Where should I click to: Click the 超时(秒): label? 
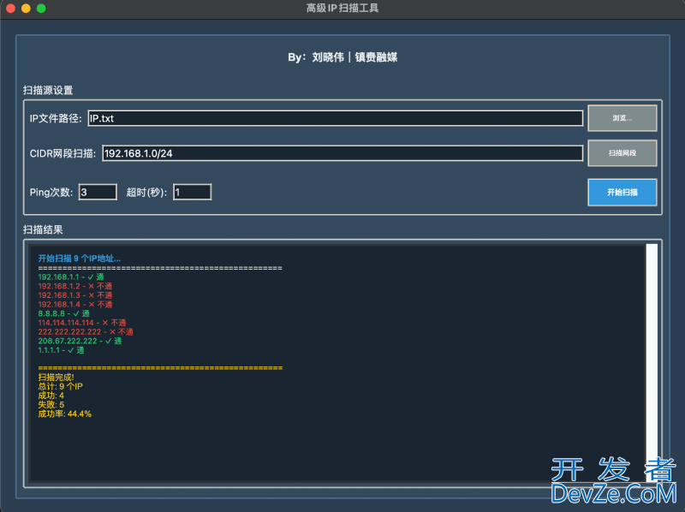click(x=146, y=193)
